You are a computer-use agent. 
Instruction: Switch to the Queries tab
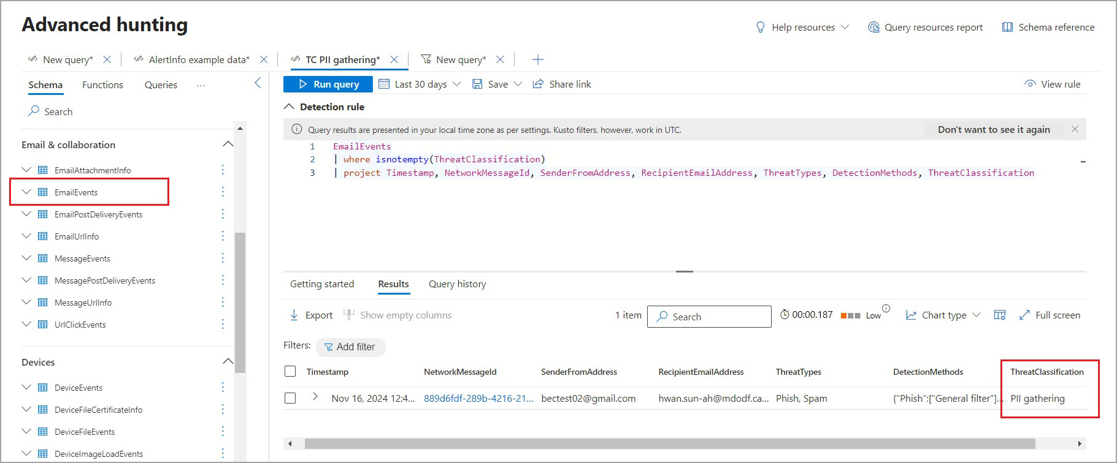[161, 85]
